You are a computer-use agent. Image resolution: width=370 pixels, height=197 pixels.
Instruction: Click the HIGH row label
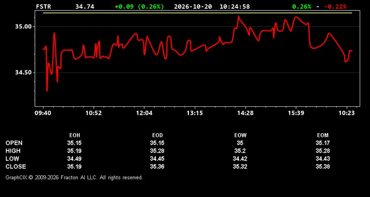pyautogui.click(x=13, y=151)
